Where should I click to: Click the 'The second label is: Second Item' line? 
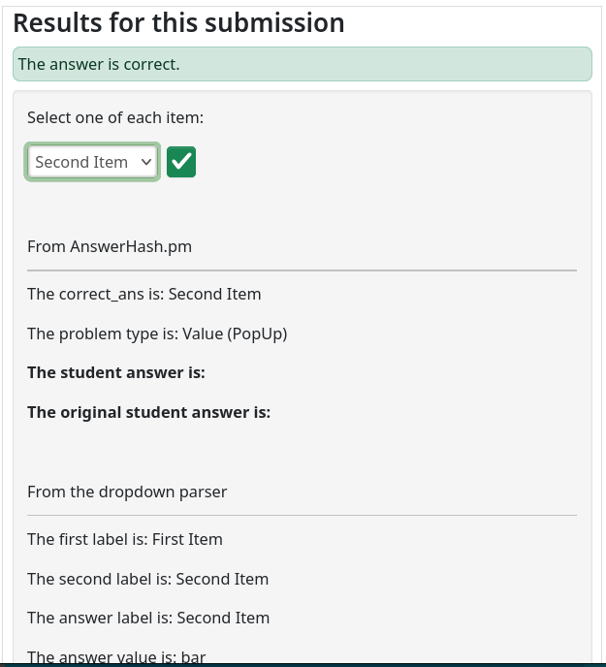point(147,579)
